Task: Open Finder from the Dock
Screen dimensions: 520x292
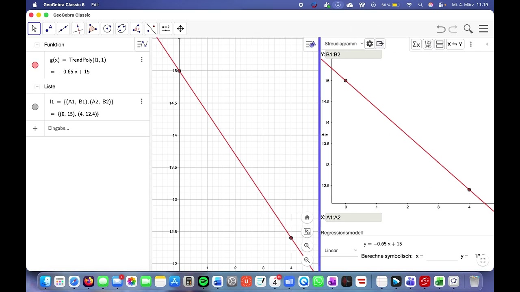Action: [x=45, y=281]
